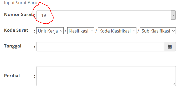Screen dimensions: 179x96
Task: Open the Sub Klasifikasi combo box
Action: pos(158,31)
